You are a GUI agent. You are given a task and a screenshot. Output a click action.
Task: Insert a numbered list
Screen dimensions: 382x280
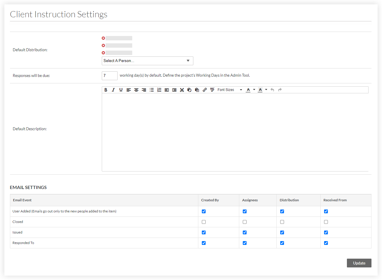159,90
